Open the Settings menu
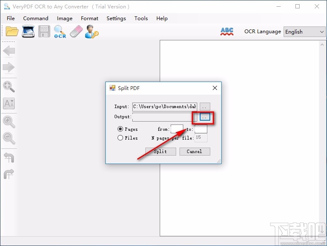The image size is (327, 246). click(116, 19)
